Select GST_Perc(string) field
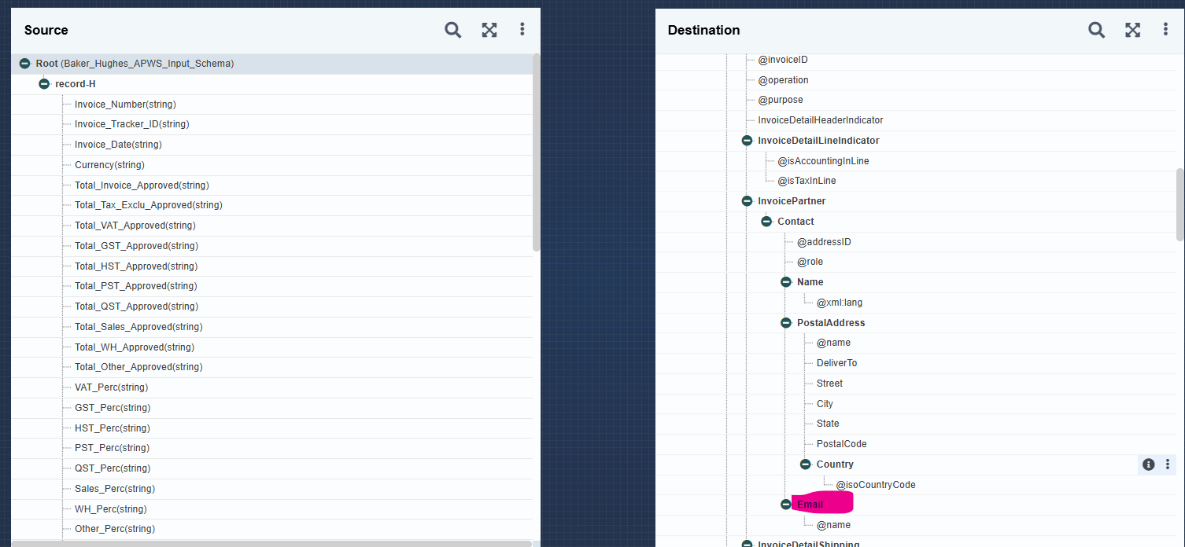Screen dimensions: 1185x547 tap(113, 408)
